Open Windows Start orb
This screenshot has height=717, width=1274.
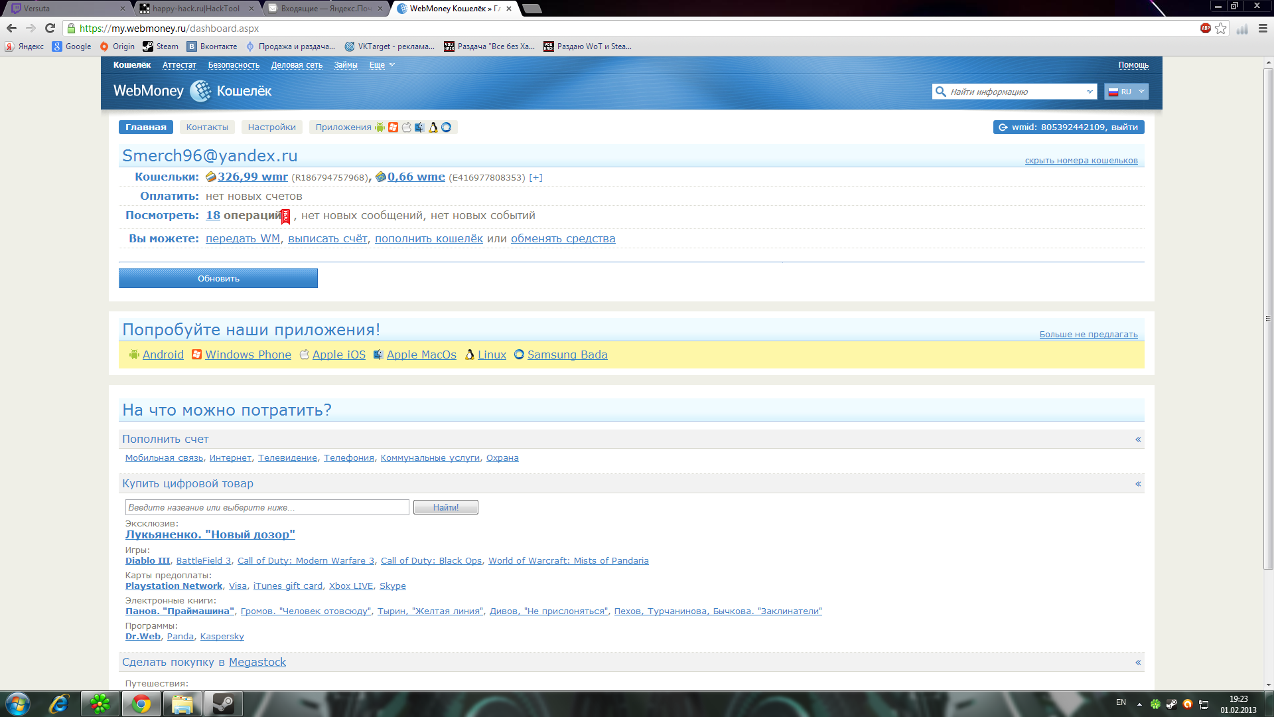(x=18, y=704)
